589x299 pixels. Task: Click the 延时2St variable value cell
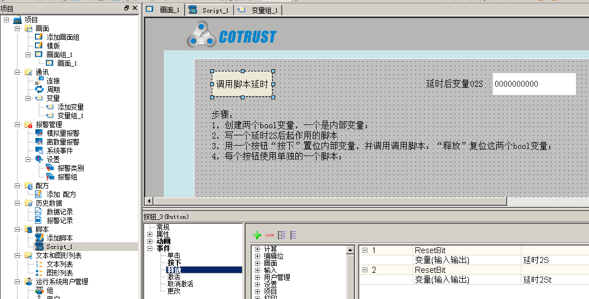pyautogui.click(x=555, y=279)
